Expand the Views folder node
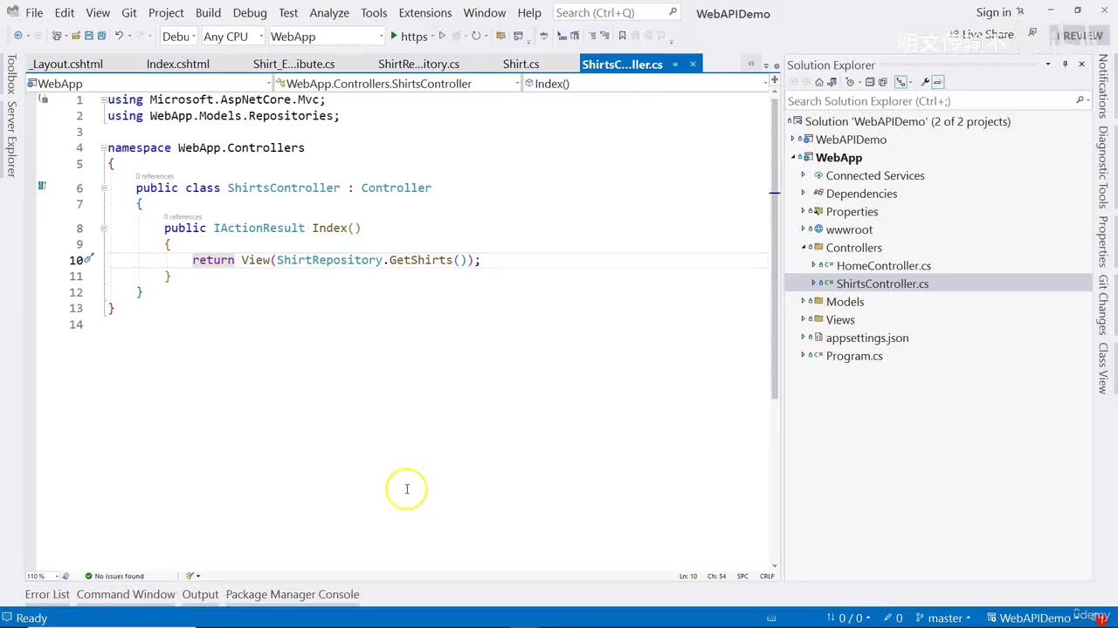The height and width of the screenshot is (628, 1118). tap(804, 320)
